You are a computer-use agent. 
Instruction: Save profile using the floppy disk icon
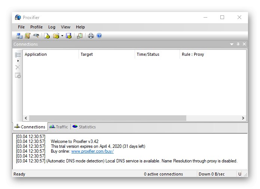tap(69, 36)
